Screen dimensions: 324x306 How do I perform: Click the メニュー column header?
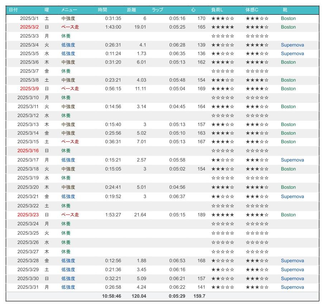coord(69,10)
